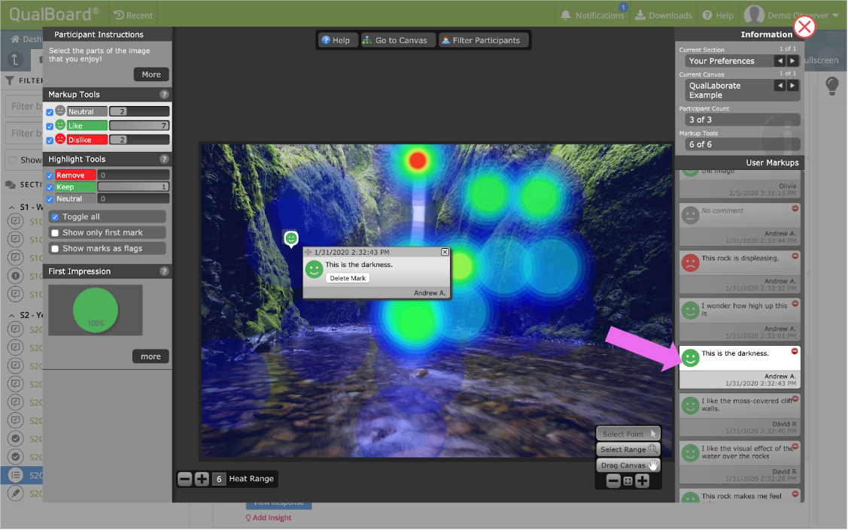848x530 pixels.
Task: Click the First Impression green pie chart
Action: 96,310
